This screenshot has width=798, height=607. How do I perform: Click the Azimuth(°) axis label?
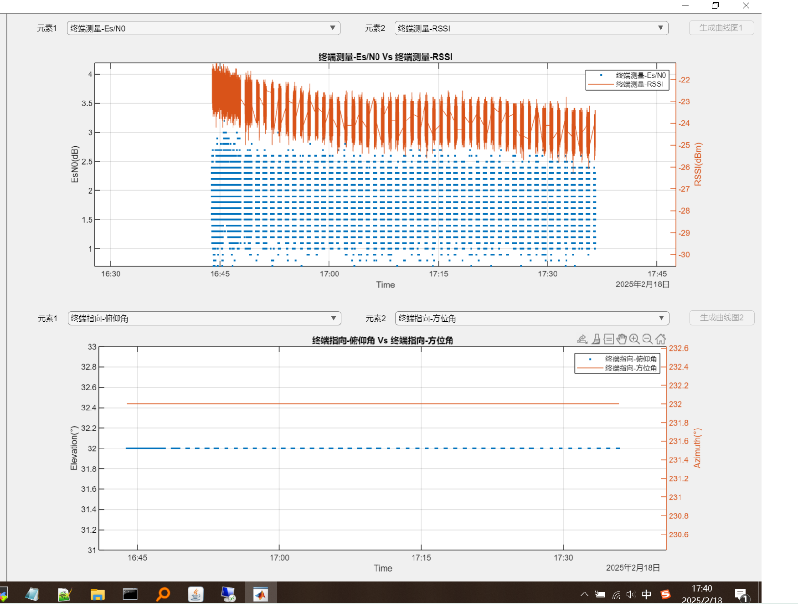(x=697, y=448)
